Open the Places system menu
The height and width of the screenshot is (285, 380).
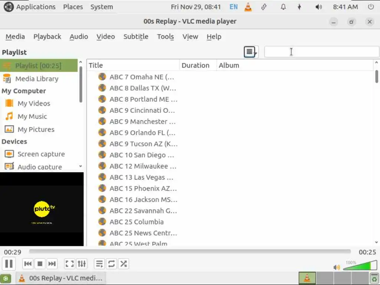(73, 7)
